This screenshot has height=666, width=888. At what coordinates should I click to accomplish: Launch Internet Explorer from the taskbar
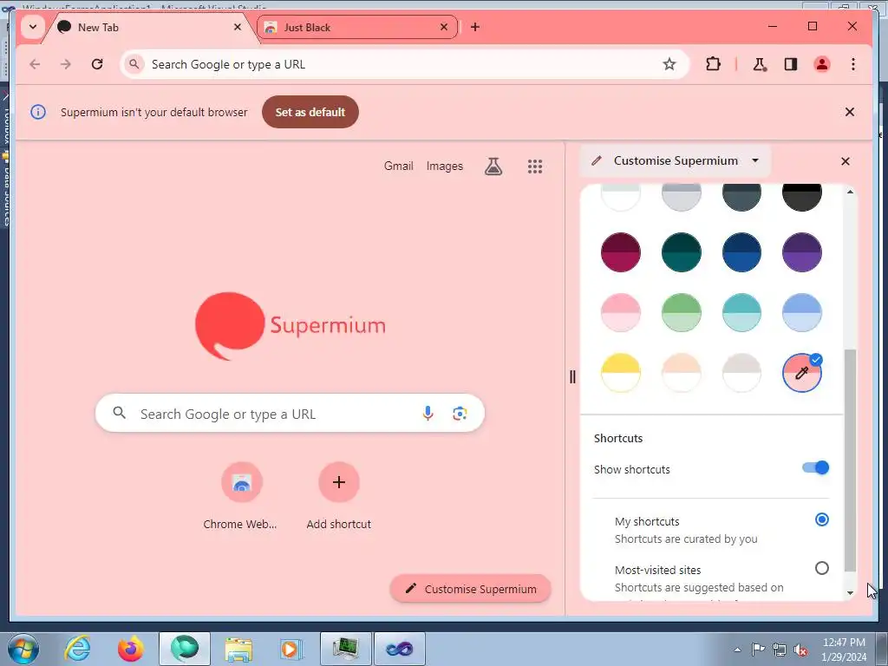tap(77, 649)
